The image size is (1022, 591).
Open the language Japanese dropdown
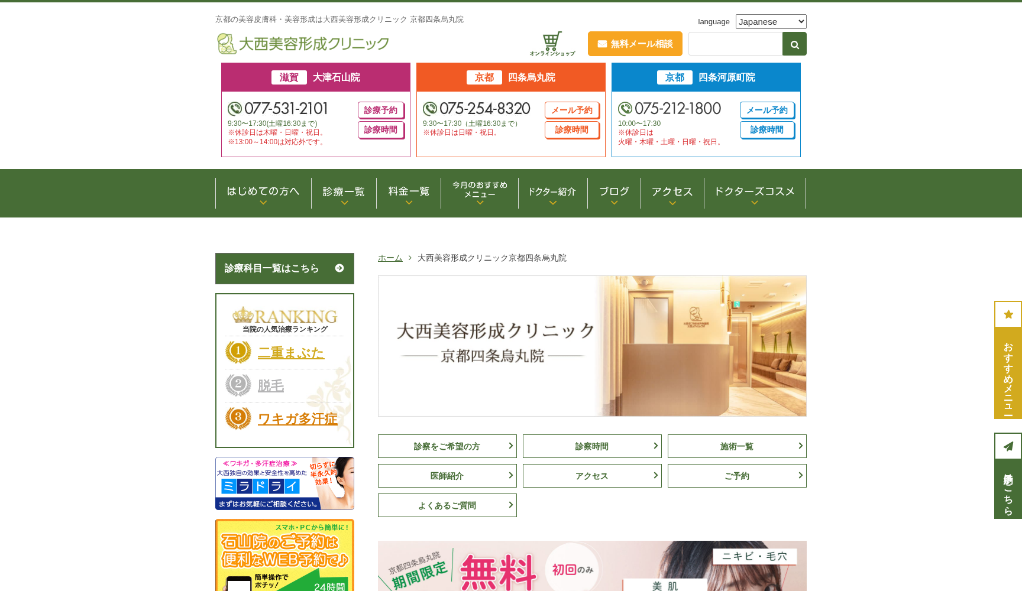tap(771, 21)
